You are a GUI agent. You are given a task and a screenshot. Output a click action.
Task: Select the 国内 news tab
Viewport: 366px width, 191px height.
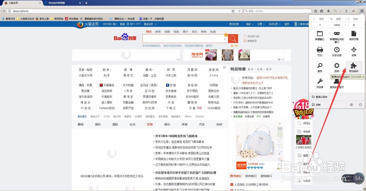point(98,124)
